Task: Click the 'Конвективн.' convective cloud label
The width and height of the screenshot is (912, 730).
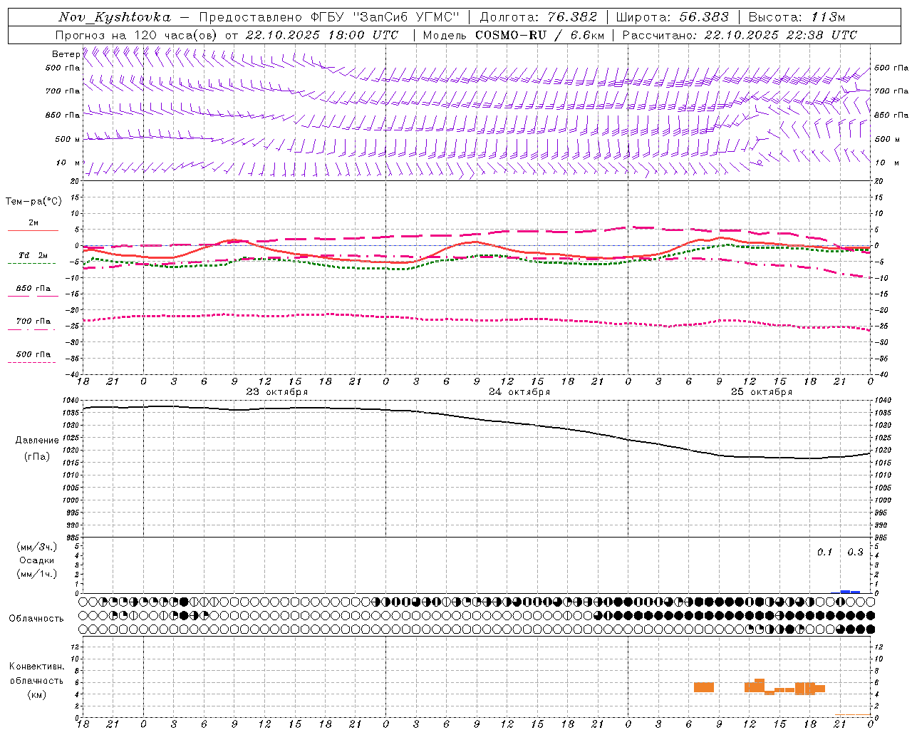Action: (x=37, y=667)
